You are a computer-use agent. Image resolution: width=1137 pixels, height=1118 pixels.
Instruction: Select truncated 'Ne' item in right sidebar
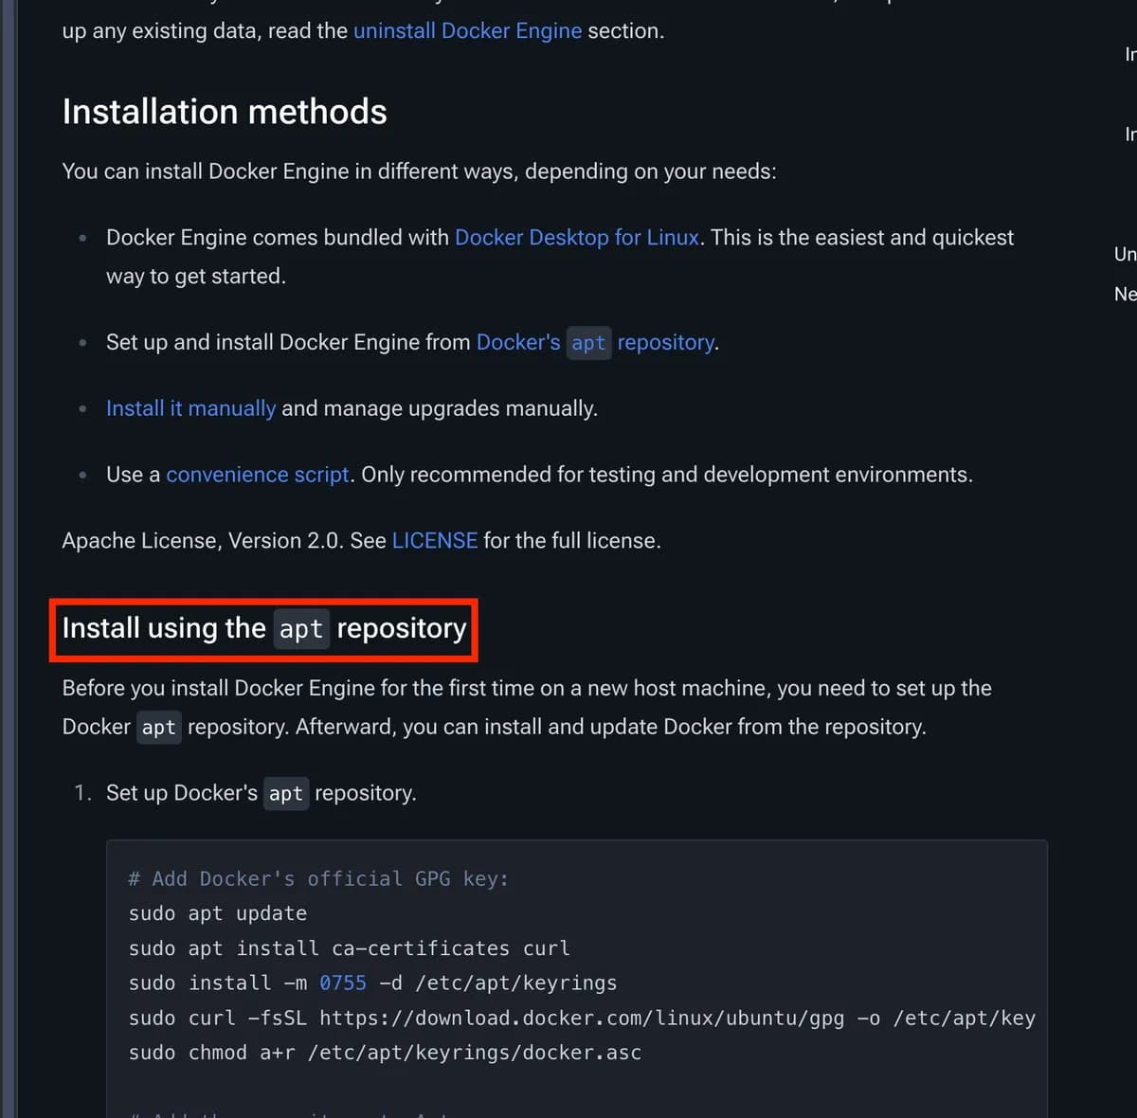(x=1125, y=294)
